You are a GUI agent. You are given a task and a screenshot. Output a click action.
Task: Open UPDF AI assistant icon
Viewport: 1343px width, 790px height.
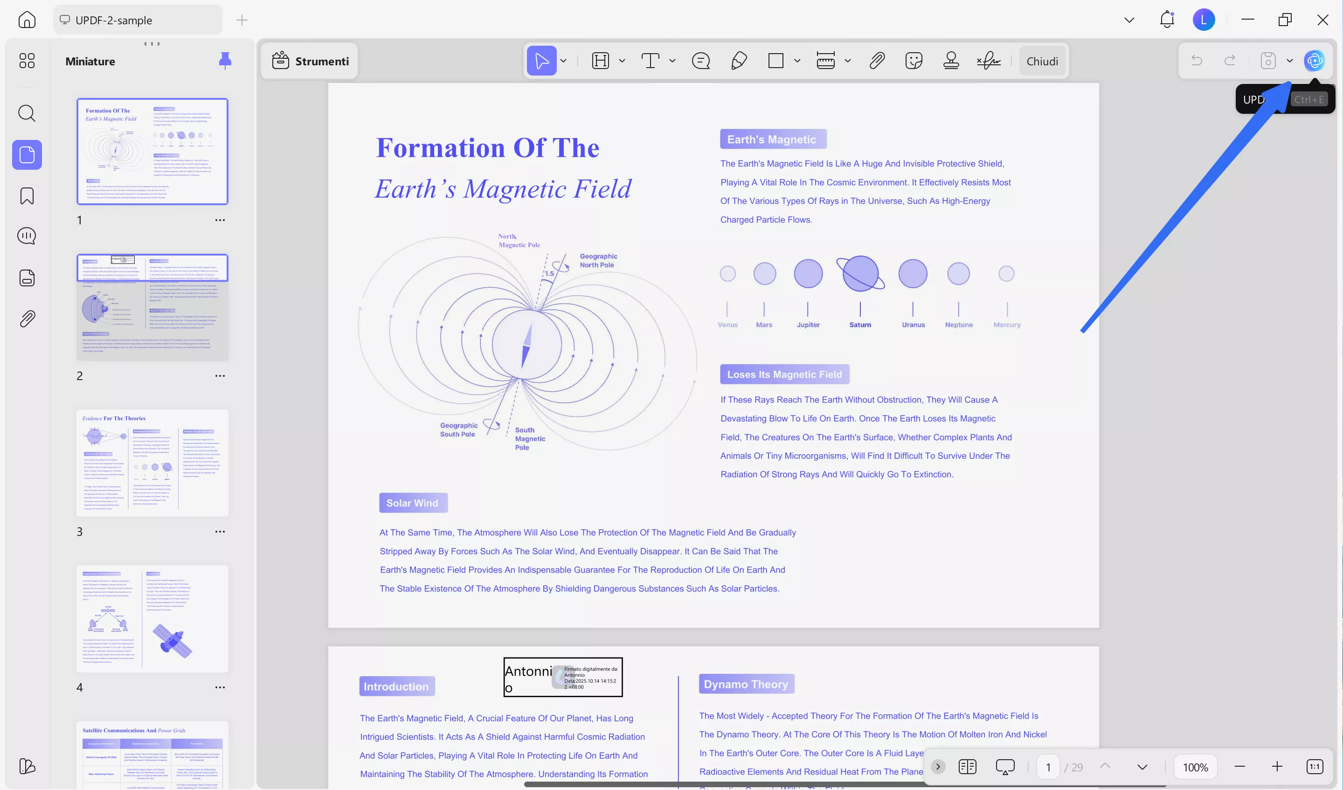click(1314, 61)
